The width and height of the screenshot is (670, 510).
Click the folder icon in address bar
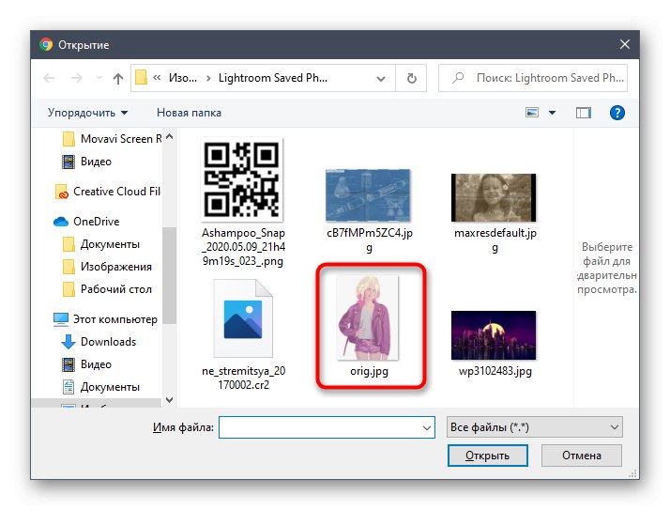click(x=141, y=78)
